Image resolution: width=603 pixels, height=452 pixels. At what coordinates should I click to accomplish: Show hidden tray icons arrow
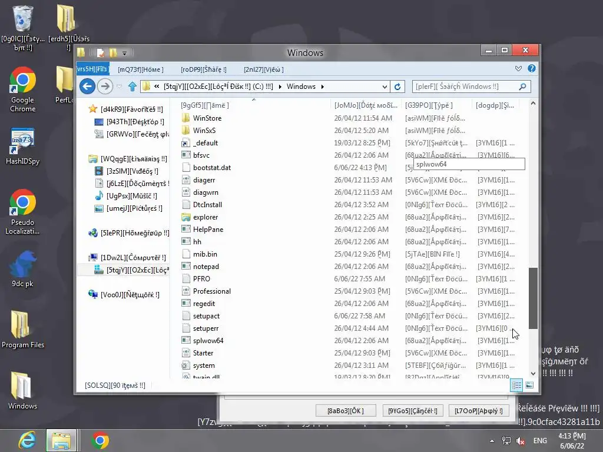click(x=492, y=441)
